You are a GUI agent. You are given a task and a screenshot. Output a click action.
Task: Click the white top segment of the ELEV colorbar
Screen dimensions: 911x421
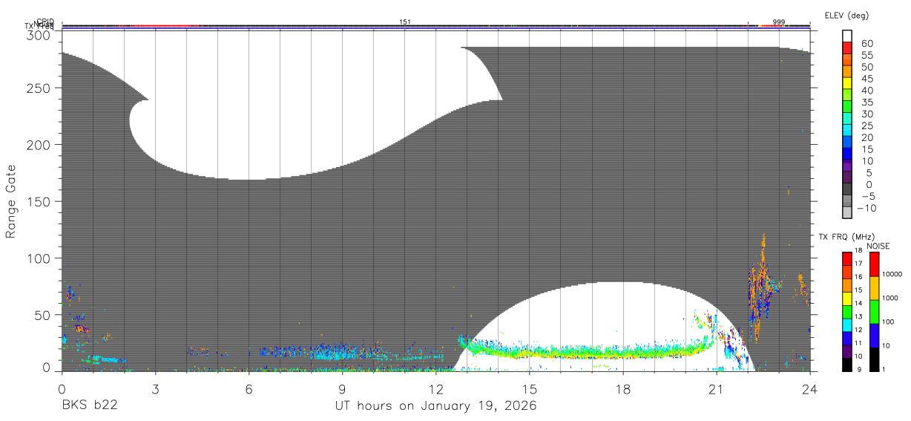click(x=847, y=36)
